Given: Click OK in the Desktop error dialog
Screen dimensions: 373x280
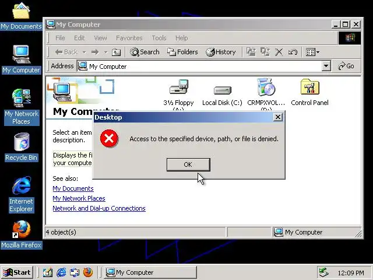Looking at the screenshot, I should point(188,164).
